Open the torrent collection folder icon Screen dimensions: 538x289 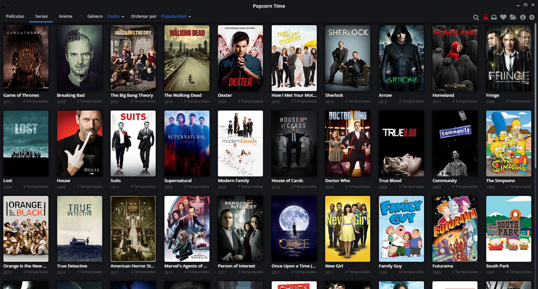(x=513, y=17)
